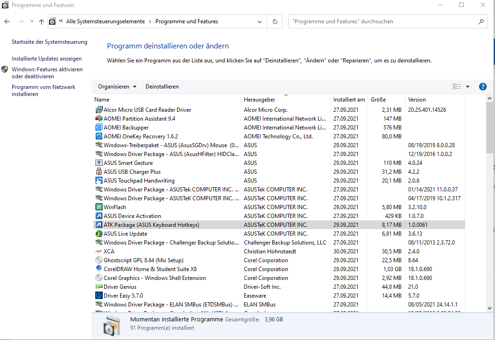Screen dimensions: 495x340
Task: Click the Corel Graphics Shell Extension icon
Action: [99, 278]
